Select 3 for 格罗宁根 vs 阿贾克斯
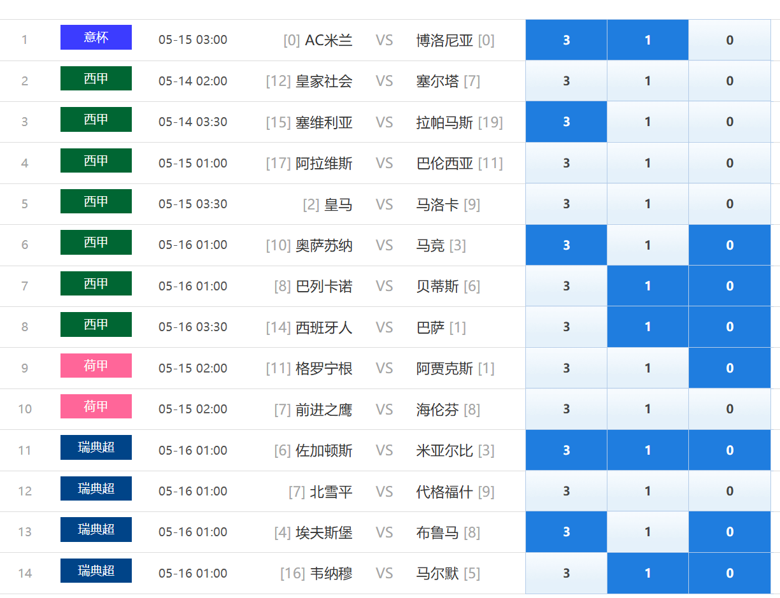This screenshot has height=598, width=780. coord(566,368)
